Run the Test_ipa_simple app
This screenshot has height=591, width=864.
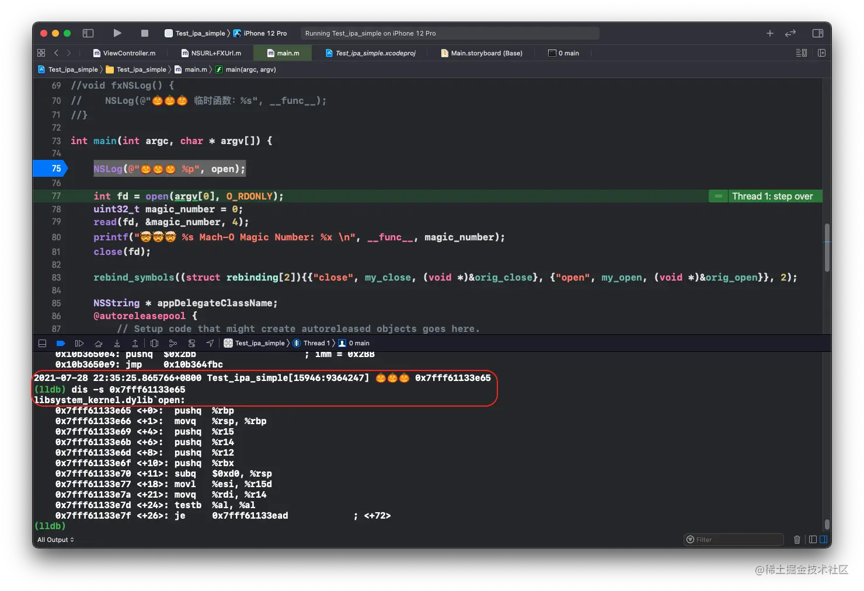coord(117,33)
